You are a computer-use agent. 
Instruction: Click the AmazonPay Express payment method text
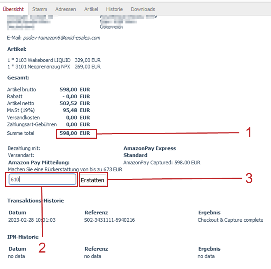(x=149, y=149)
